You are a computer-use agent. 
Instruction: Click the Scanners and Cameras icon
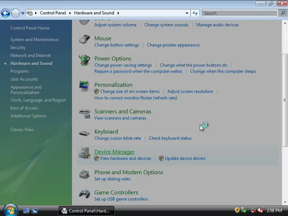85,114
